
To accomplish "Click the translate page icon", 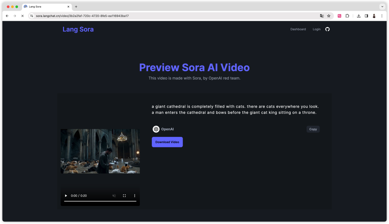I will 322,16.
